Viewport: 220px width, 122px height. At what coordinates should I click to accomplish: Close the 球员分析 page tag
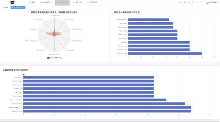24,7
